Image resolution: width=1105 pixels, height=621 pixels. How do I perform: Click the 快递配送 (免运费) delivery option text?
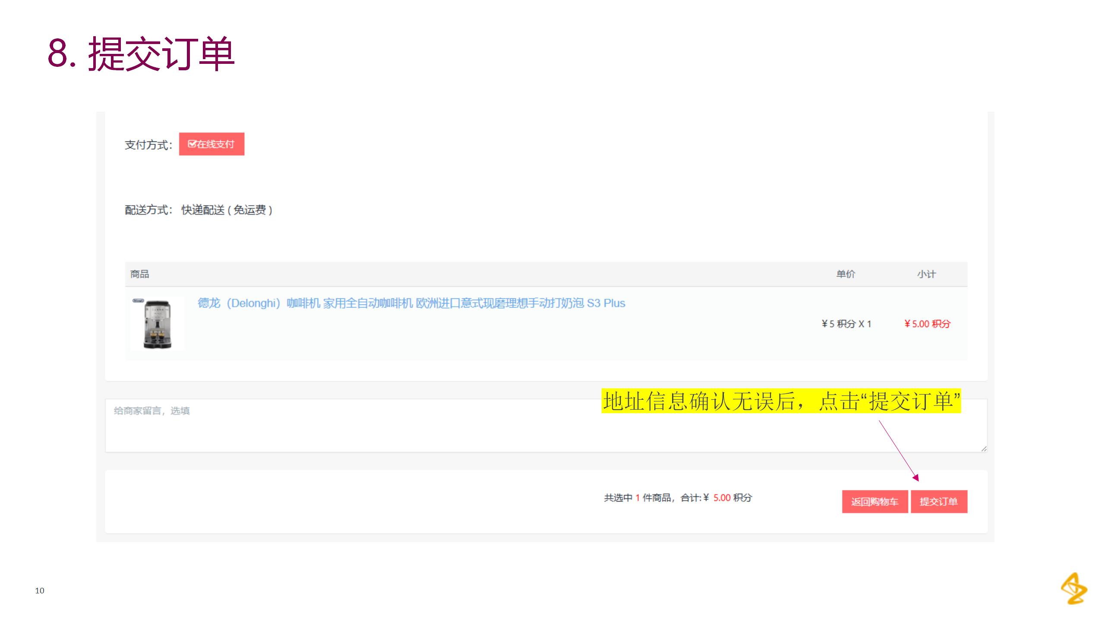[x=227, y=210]
